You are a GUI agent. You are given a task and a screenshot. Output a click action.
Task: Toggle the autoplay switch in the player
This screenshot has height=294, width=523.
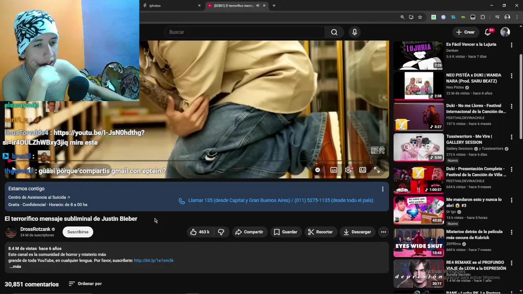(x=318, y=170)
